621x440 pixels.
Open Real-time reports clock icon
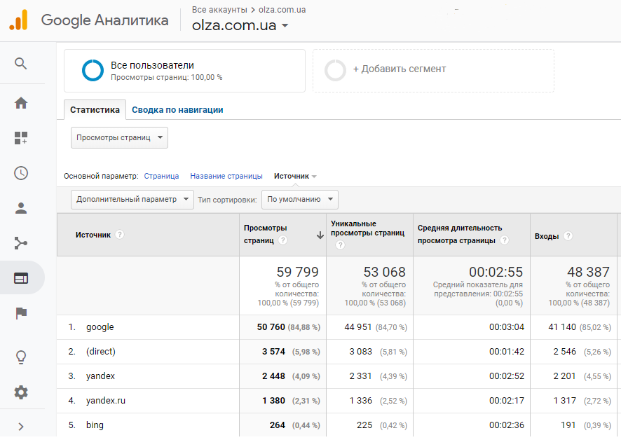(x=21, y=173)
